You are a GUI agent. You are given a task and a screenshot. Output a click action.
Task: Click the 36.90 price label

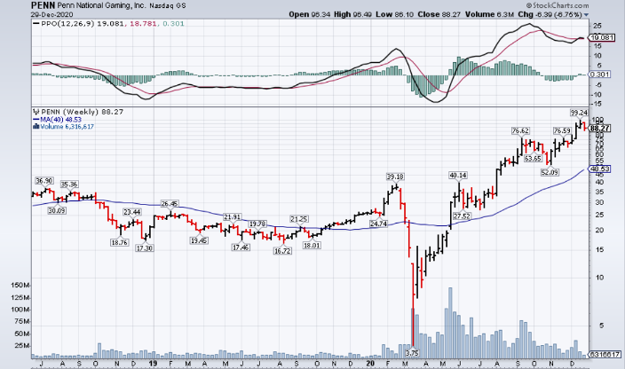pyautogui.click(x=44, y=181)
